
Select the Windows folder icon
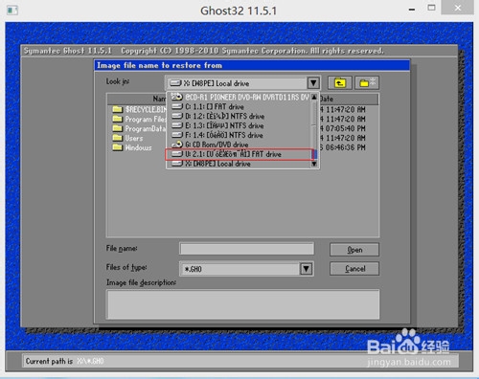coord(117,147)
